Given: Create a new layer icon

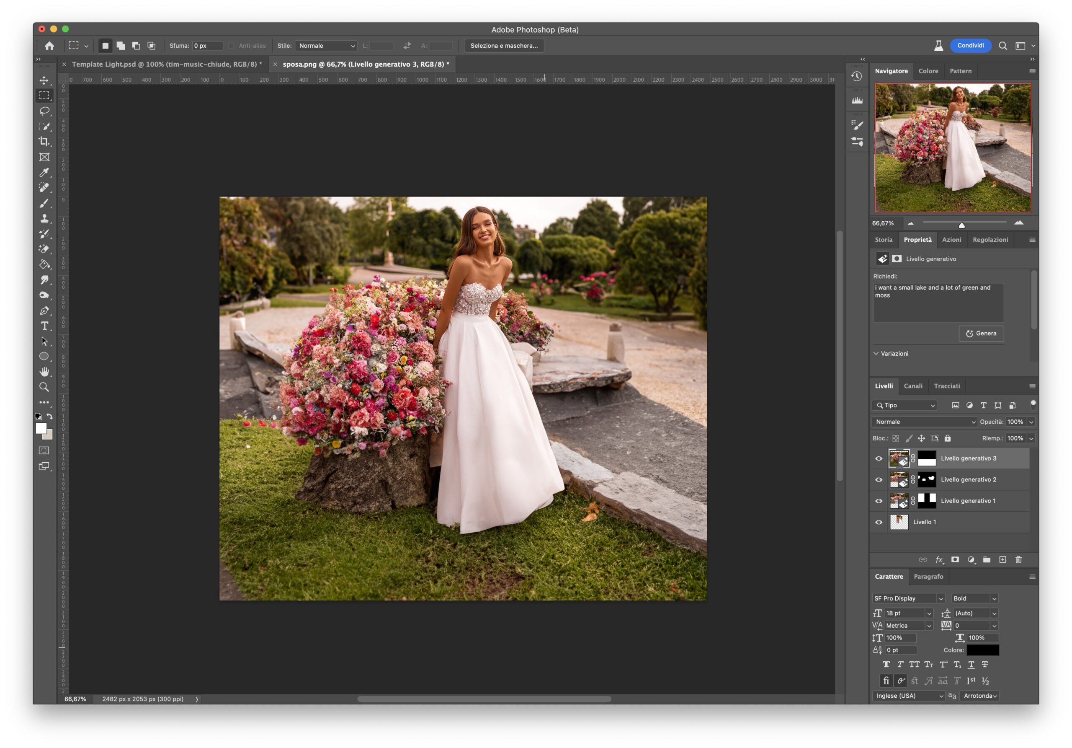Looking at the screenshot, I should click(1002, 560).
